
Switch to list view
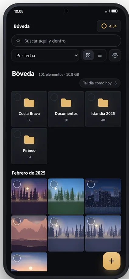coord(100,55)
